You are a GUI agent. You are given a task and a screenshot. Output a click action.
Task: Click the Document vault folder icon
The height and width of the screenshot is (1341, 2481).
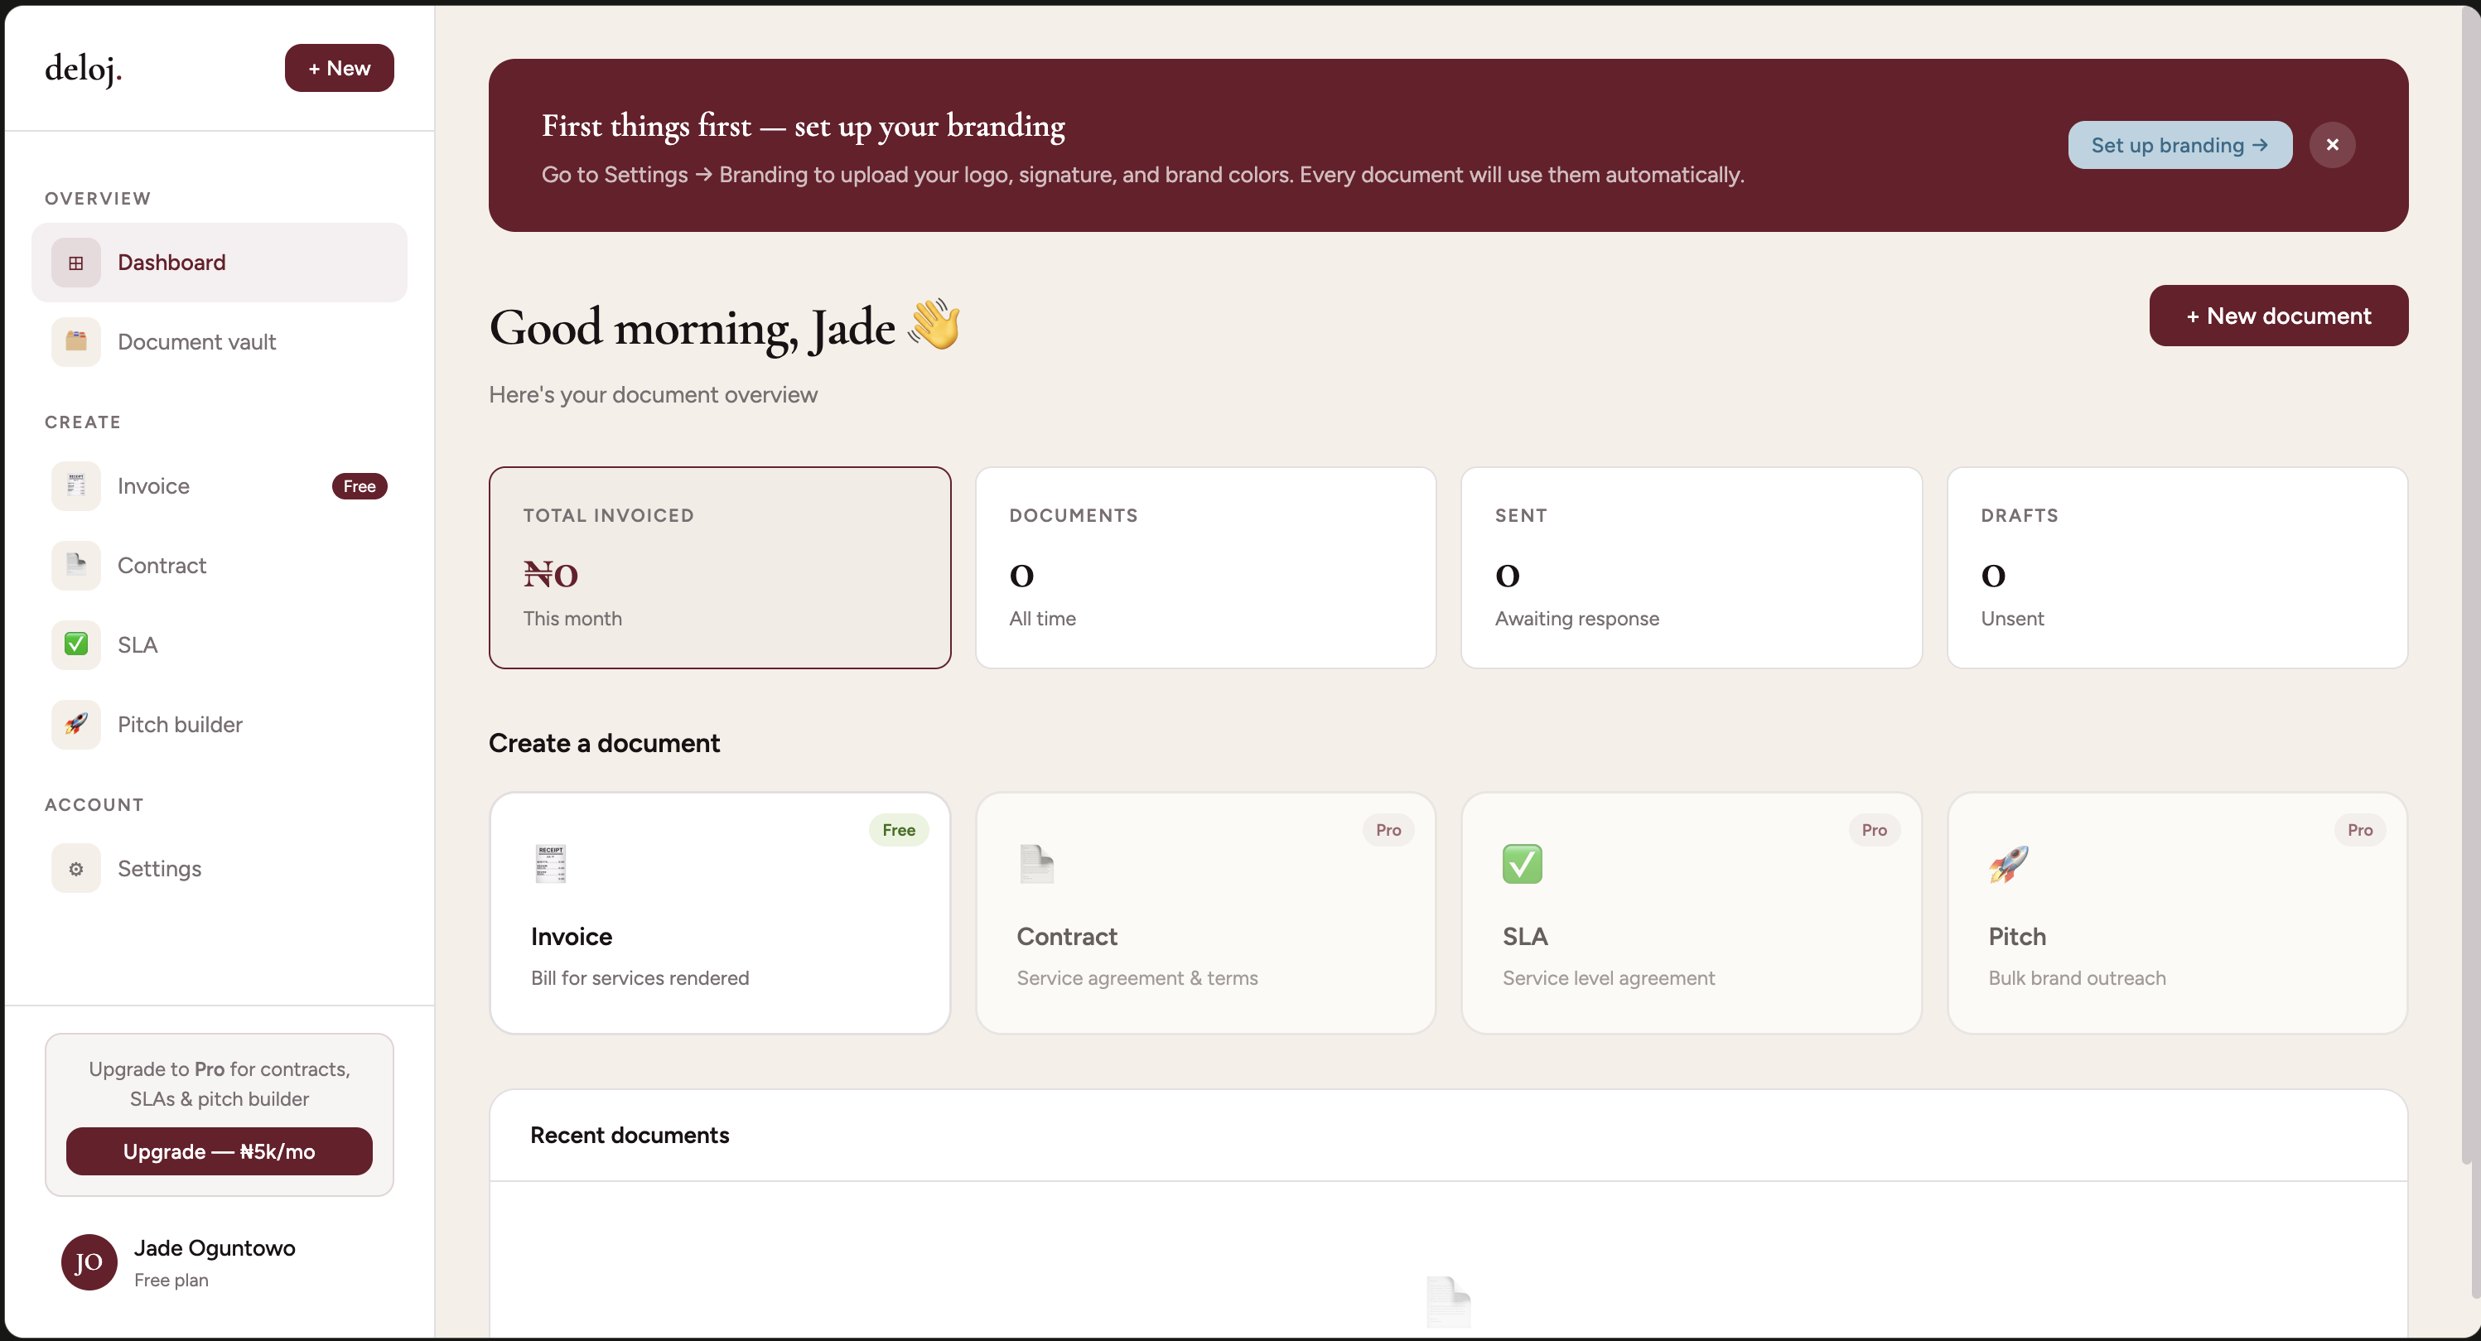click(x=76, y=342)
